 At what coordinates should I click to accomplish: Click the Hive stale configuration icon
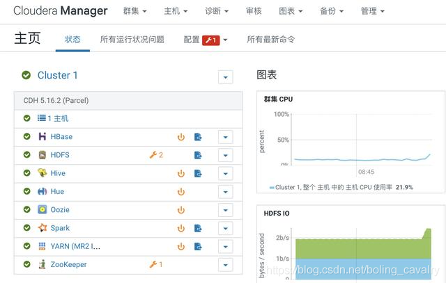198,173
